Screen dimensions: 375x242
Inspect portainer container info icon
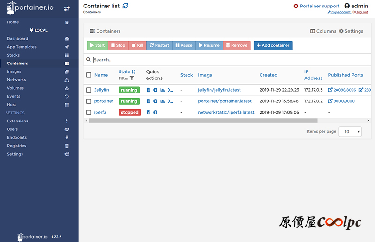(x=156, y=101)
